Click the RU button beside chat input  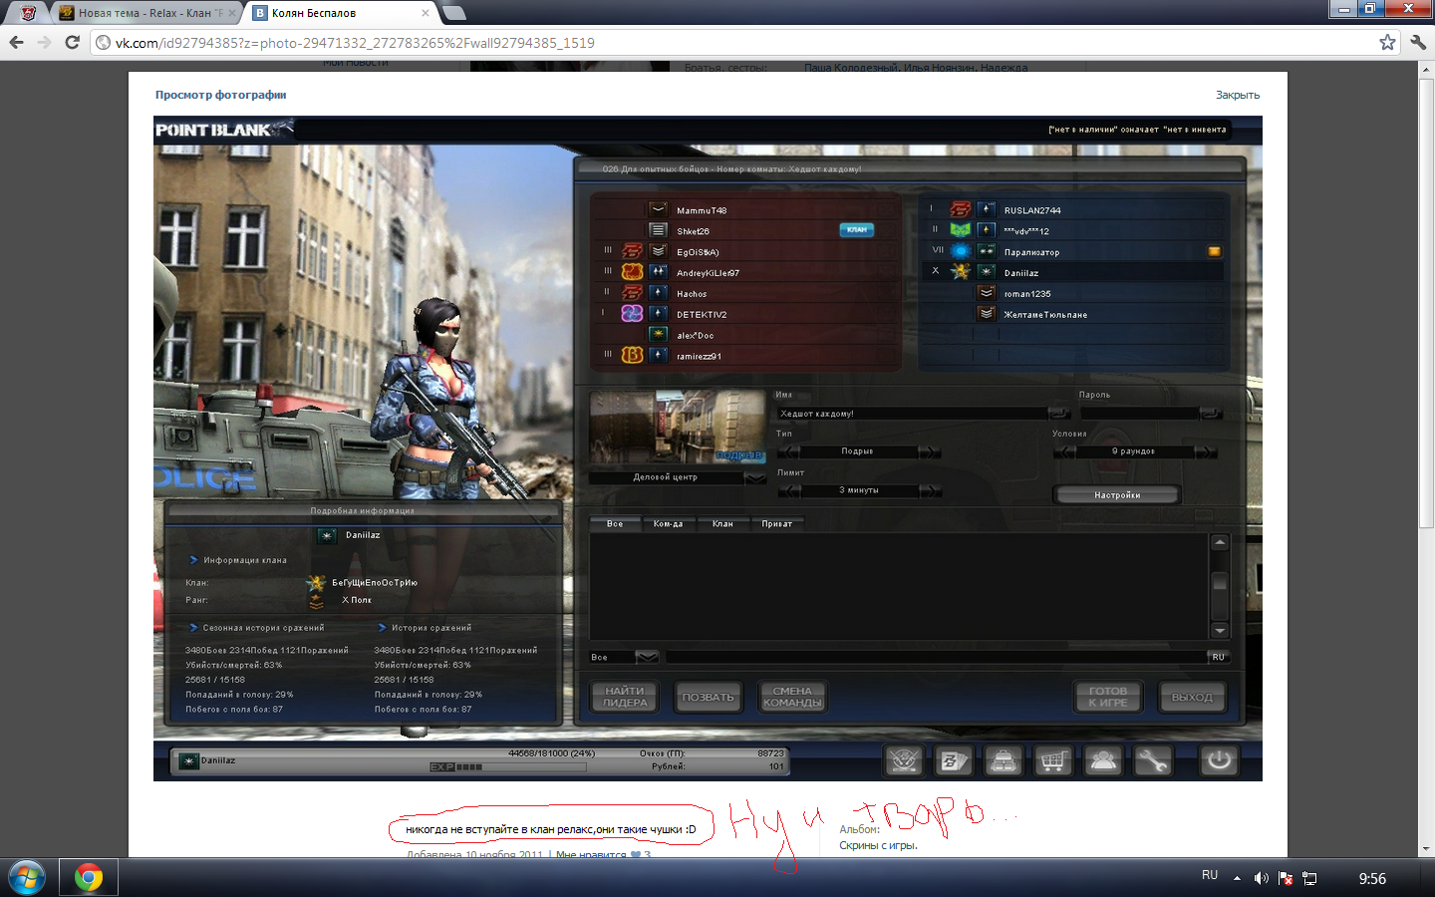pyautogui.click(x=1219, y=657)
